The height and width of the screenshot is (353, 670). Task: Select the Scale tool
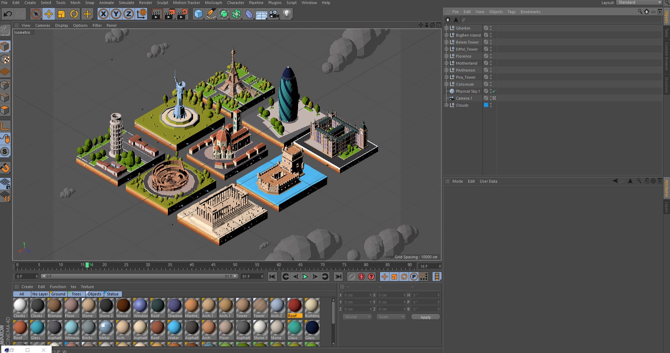point(61,14)
